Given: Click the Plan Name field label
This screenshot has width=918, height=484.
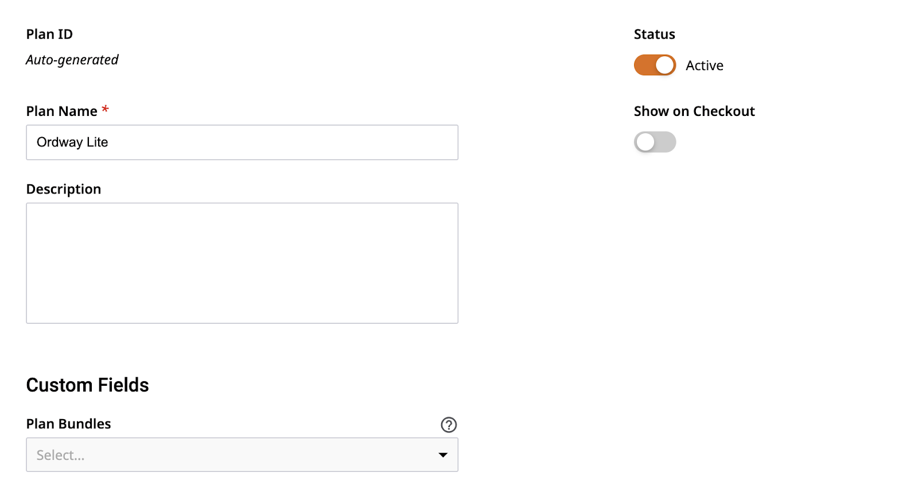Looking at the screenshot, I should (62, 111).
